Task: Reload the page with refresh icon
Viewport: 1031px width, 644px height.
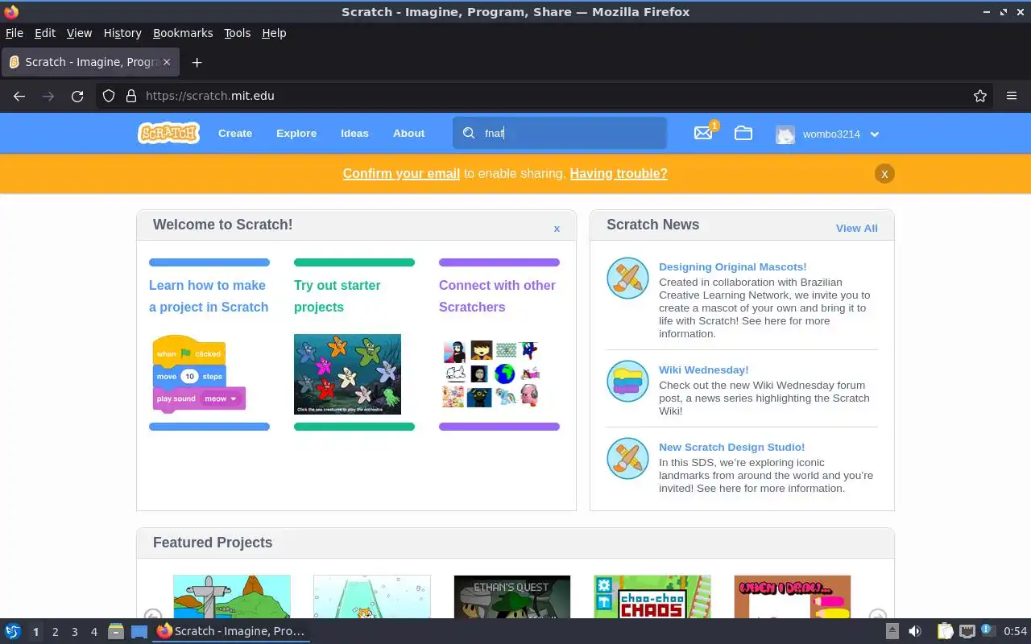Action: pos(77,96)
